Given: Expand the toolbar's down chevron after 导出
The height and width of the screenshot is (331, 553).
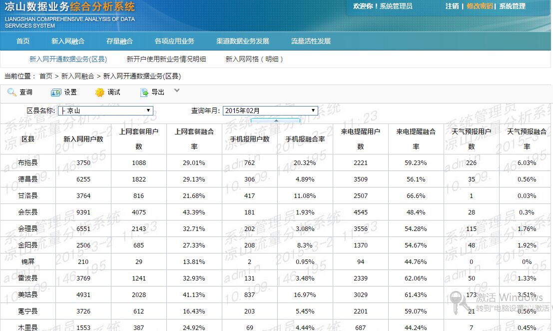Looking at the screenshot, I should [177, 90].
